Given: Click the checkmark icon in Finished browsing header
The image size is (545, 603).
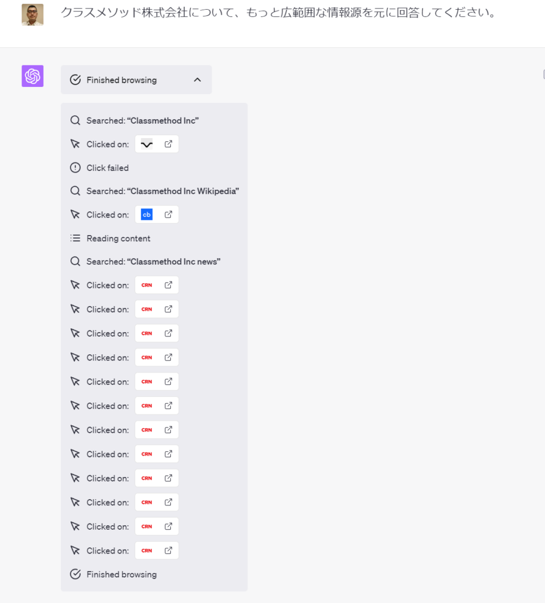Looking at the screenshot, I should pyautogui.click(x=76, y=80).
